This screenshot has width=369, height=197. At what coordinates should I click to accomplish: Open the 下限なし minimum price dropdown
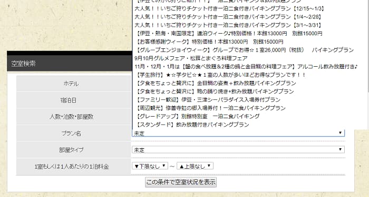(150, 166)
